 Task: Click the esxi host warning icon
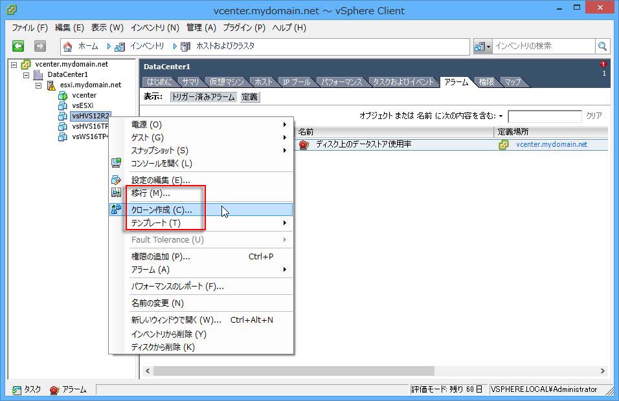(x=51, y=85)
